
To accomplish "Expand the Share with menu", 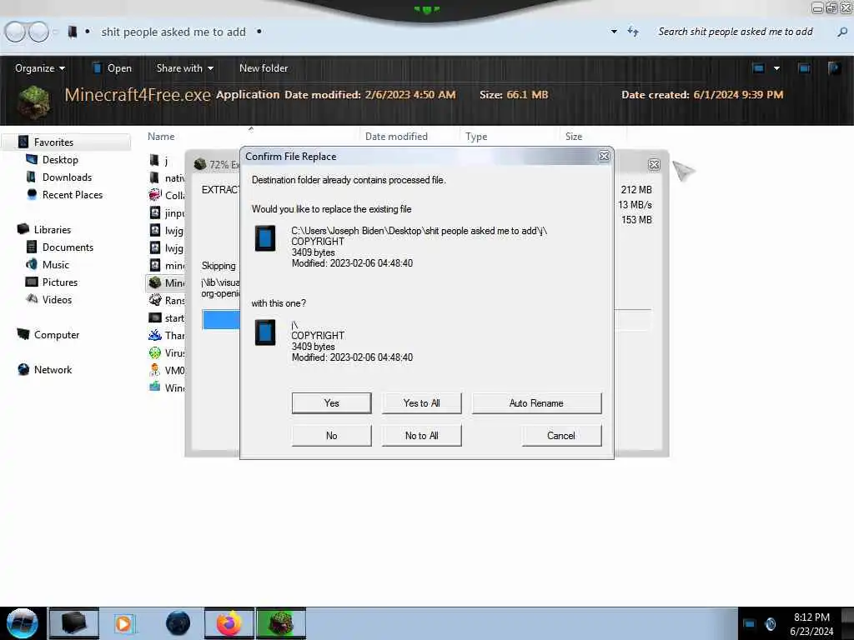I will pos(184,68).
